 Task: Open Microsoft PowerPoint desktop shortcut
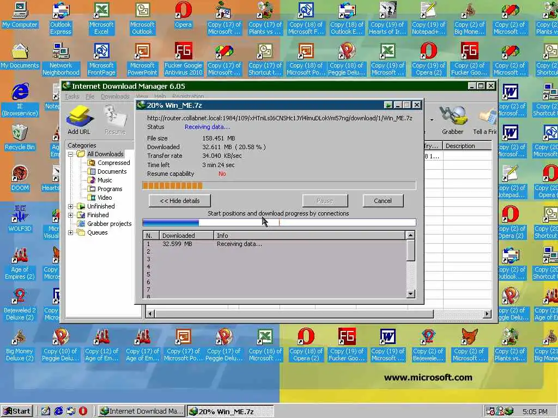[x=142, y=59]
